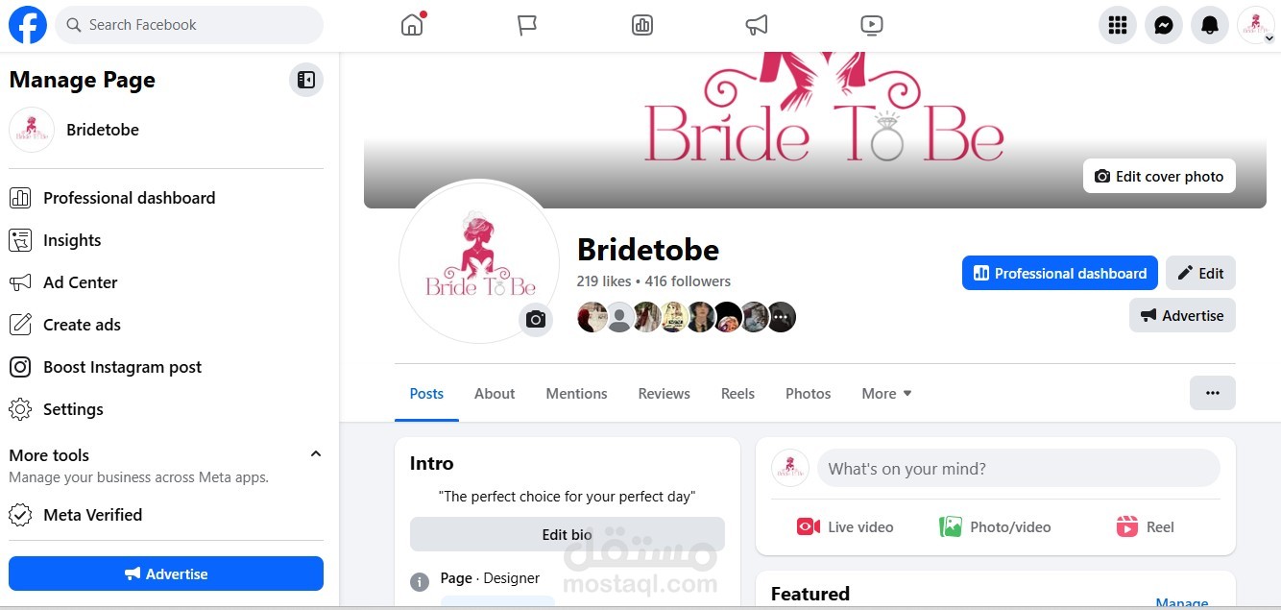Screen dimensions: 1281x610
Task: Toggle the Manage Page sidebar panel icon
Action: coord(306,80)
